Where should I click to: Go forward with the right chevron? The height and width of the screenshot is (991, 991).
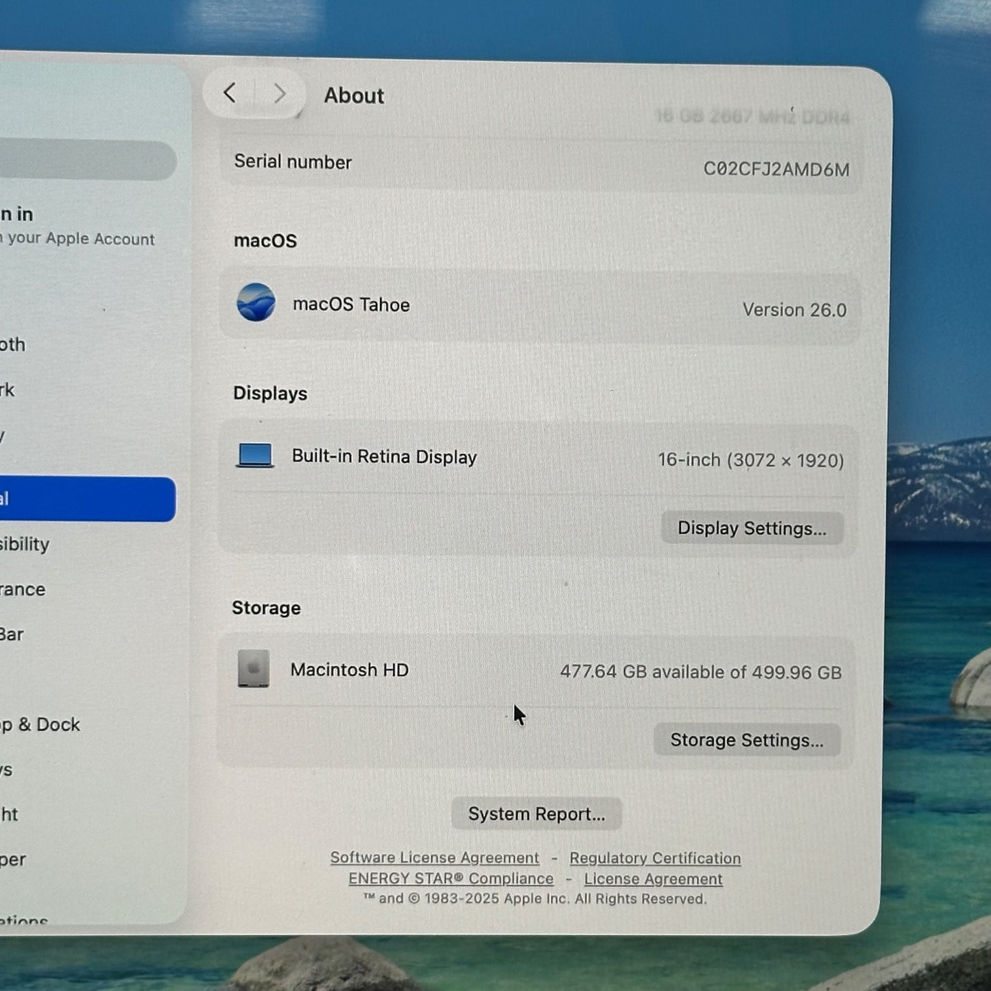tap(279, 93)
